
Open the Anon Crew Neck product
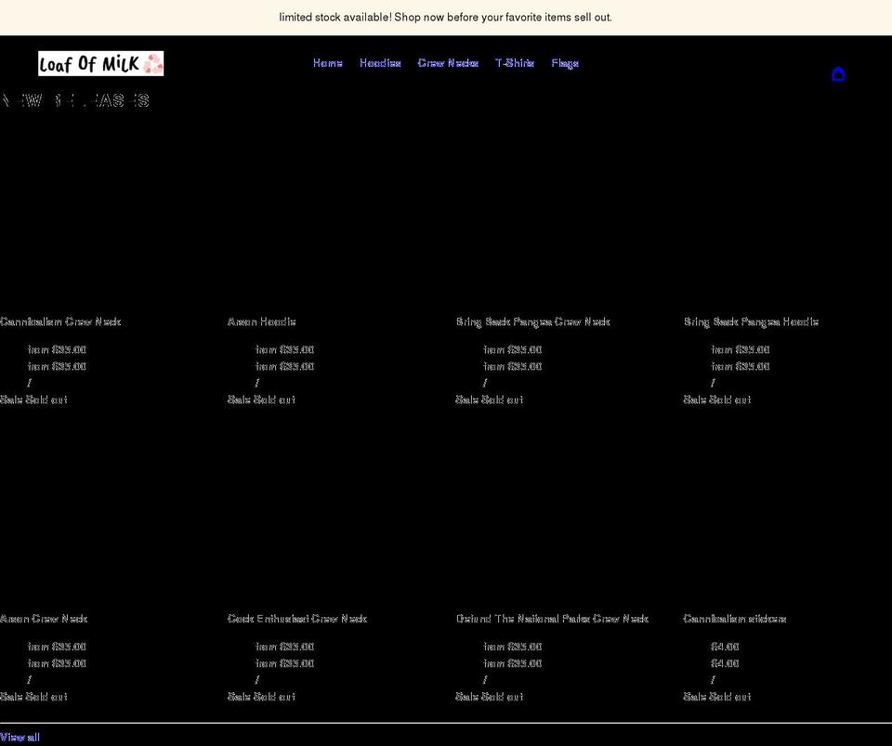[x=44, y=619]
